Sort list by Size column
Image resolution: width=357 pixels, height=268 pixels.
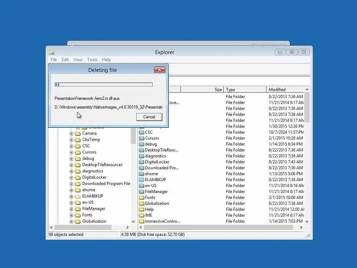point(202,90)
